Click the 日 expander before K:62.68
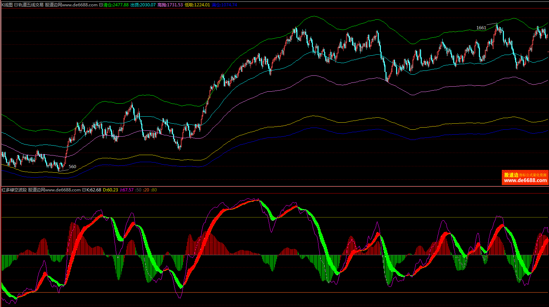549x307 pixels. [84, 190]
